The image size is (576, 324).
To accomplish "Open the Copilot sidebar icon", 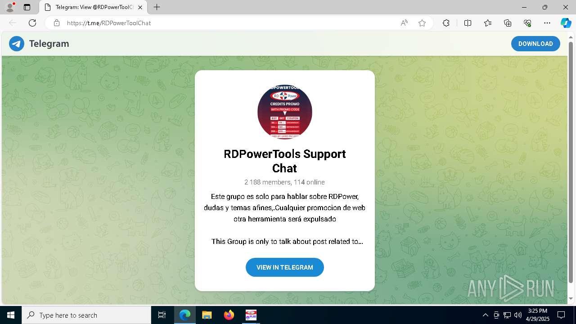I will pos(566,23).
